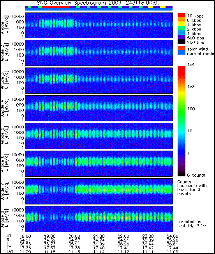Click the LT value 17.36

[25, 248]
